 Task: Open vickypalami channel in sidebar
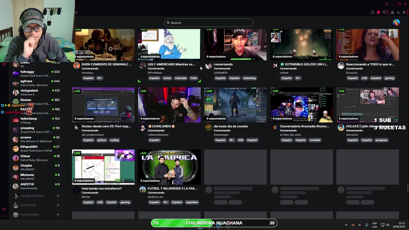click(x=36, y=92)
